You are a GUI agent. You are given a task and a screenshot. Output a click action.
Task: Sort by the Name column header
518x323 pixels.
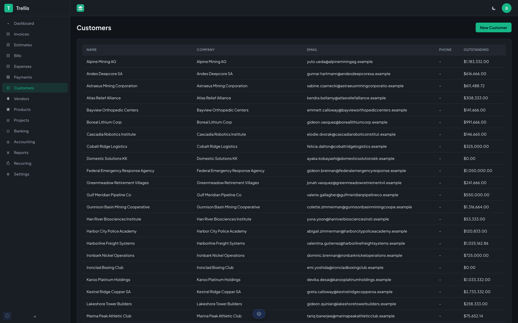tap(92, 50)
